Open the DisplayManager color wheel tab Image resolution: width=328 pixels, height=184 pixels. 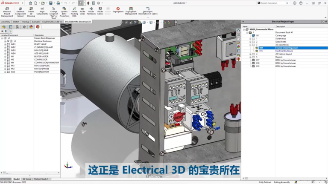click(31, 27)
